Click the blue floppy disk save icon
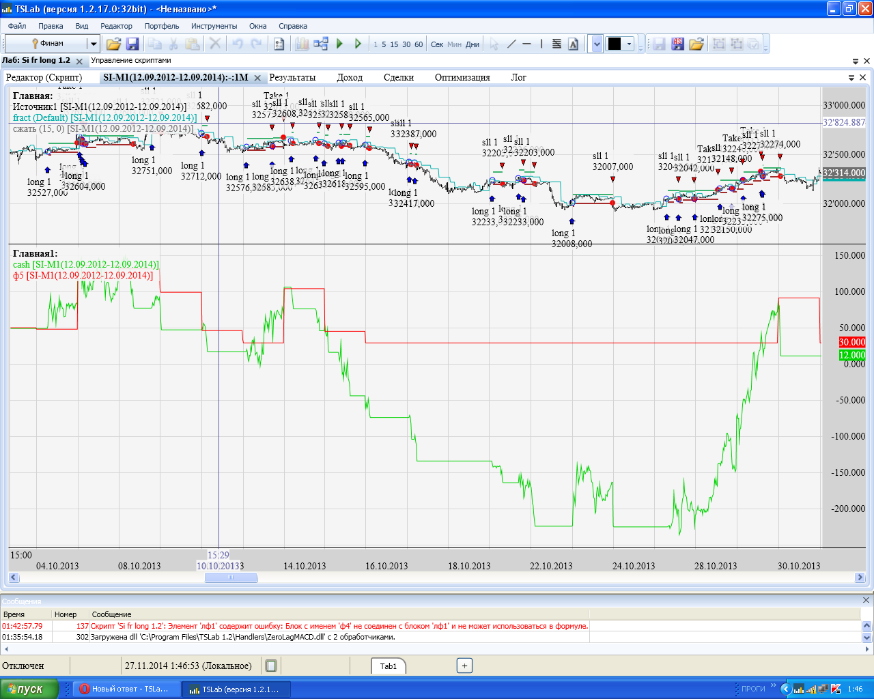 pos(132,44)
